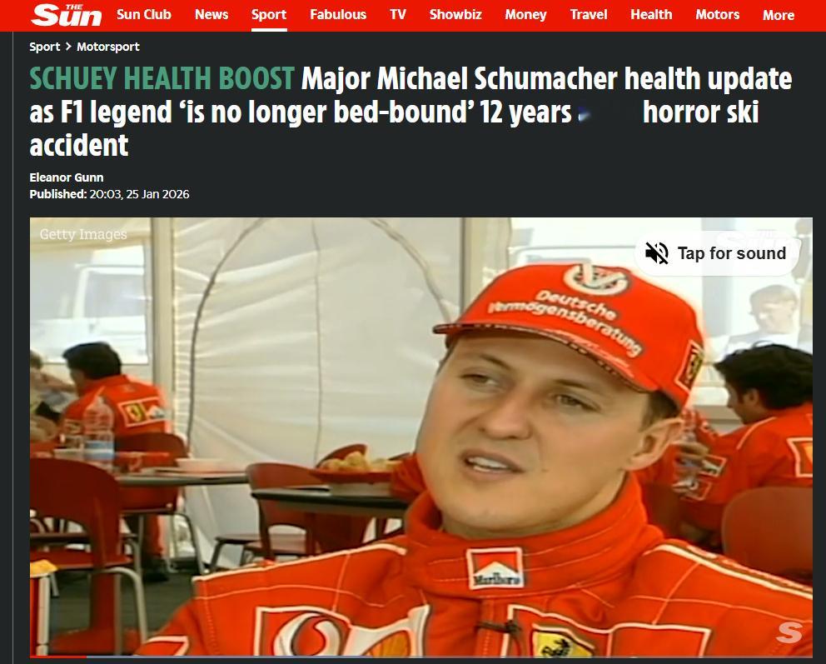Expand the More menu
826x664 pixels.
click(x=778, y=15)
